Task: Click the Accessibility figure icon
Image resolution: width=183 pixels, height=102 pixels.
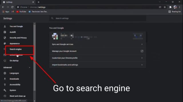Action: coord(5,84)
